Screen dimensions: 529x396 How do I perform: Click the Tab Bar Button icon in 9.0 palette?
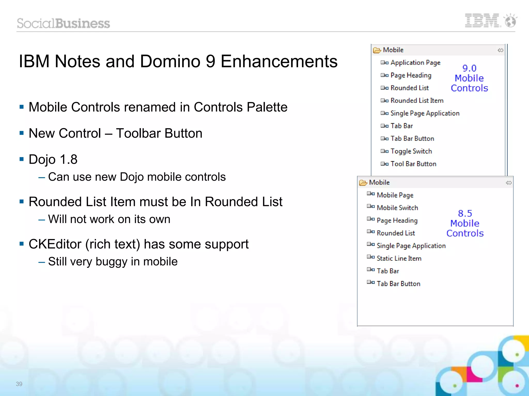(x=384, y=138)
